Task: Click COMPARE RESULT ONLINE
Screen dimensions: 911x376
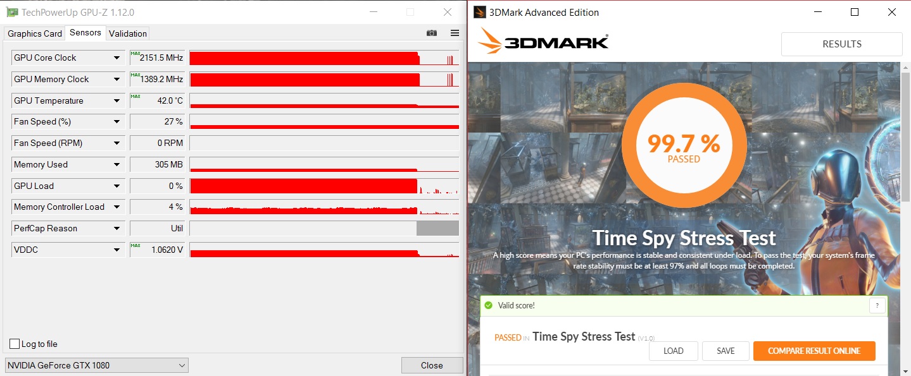Action: tap(814, 351)
